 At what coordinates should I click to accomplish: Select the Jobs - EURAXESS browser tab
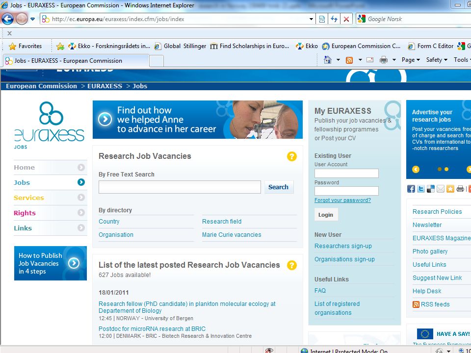click(77, 61)
